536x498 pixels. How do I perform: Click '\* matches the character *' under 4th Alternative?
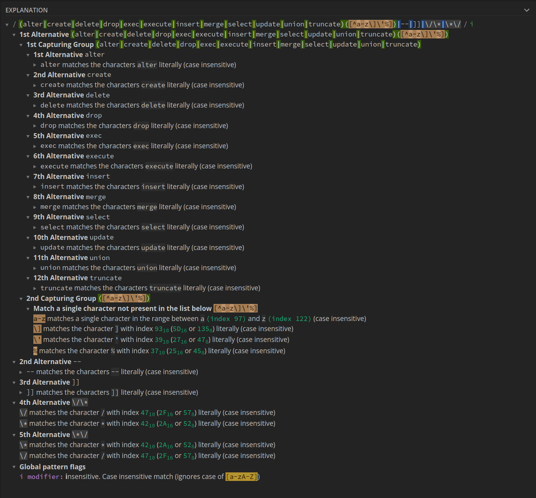147,423
